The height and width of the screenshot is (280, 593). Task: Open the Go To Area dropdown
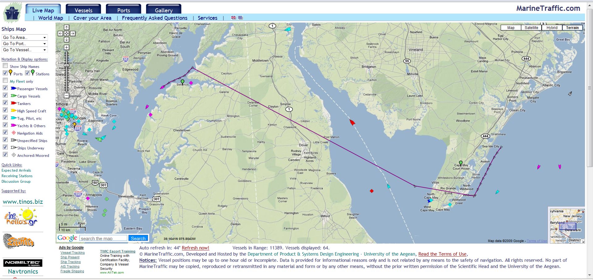tap(24, 37)
